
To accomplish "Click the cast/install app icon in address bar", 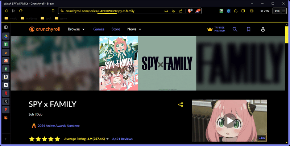I will 166,11.
